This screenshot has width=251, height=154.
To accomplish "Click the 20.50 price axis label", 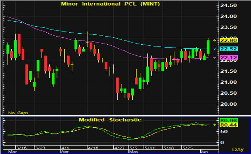I will tap(228, 93).
